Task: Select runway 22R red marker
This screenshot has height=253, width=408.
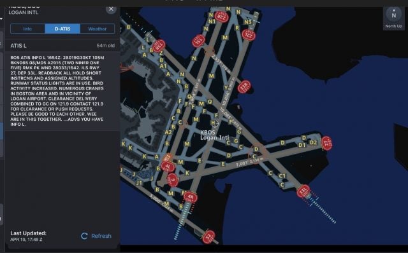Action: pos(222,17)
